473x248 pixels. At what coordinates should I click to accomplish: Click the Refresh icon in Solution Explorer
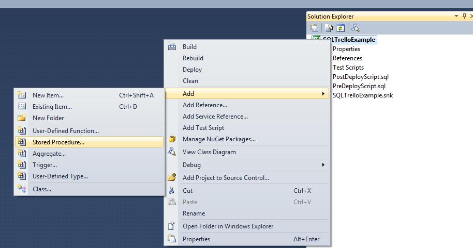pyautogui.click(x=341, y=28)
